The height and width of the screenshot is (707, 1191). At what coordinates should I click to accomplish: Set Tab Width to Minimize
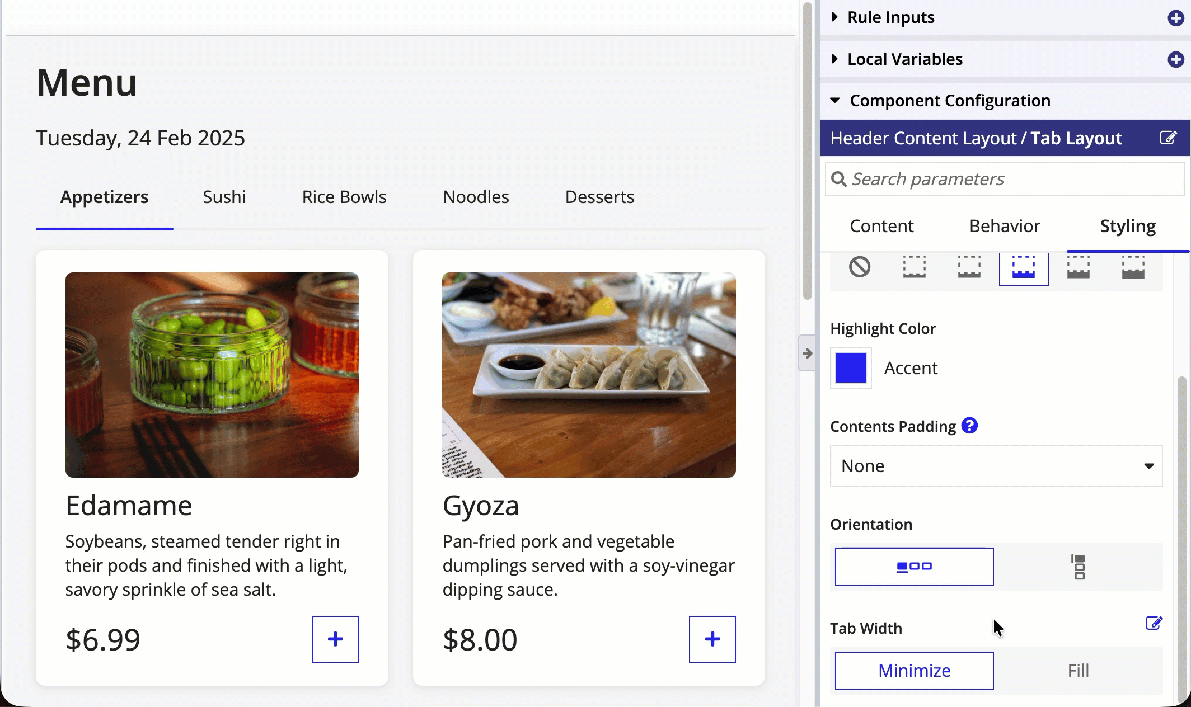point(915,671)
